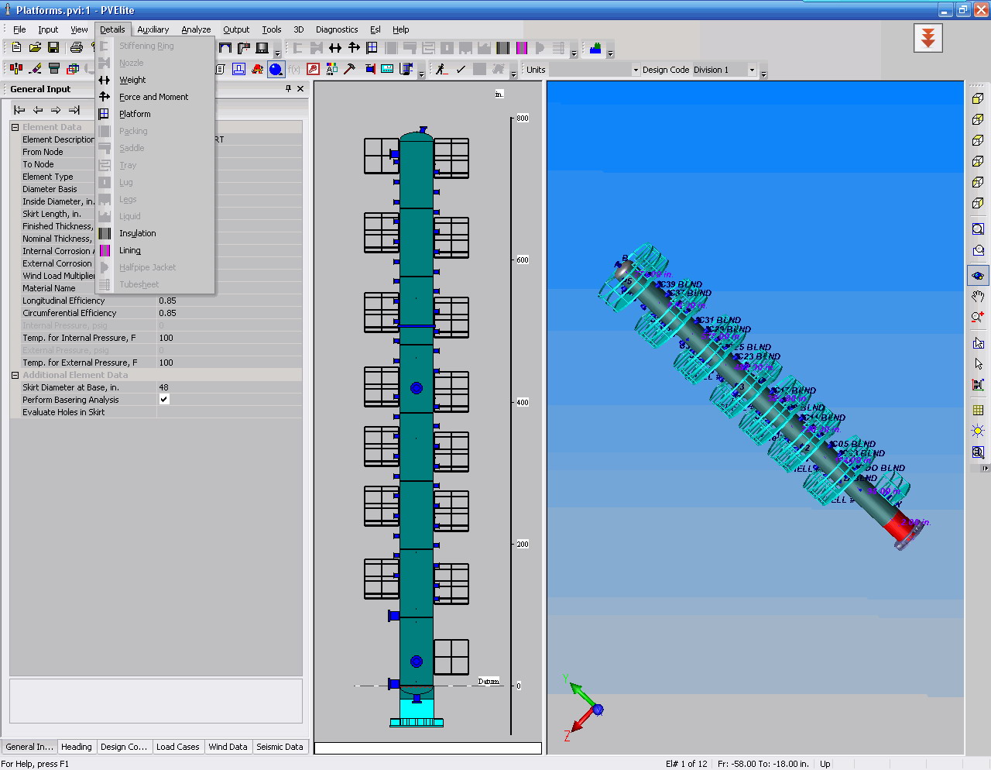Screen dimensions: 991x770
Task: Open the Design Code Division 1 dropdown
Action: tap(751, 70)
